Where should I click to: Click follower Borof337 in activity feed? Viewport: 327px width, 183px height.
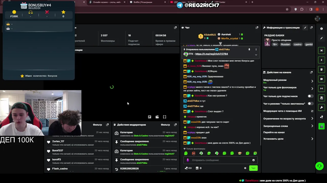(x=58, y=150)
